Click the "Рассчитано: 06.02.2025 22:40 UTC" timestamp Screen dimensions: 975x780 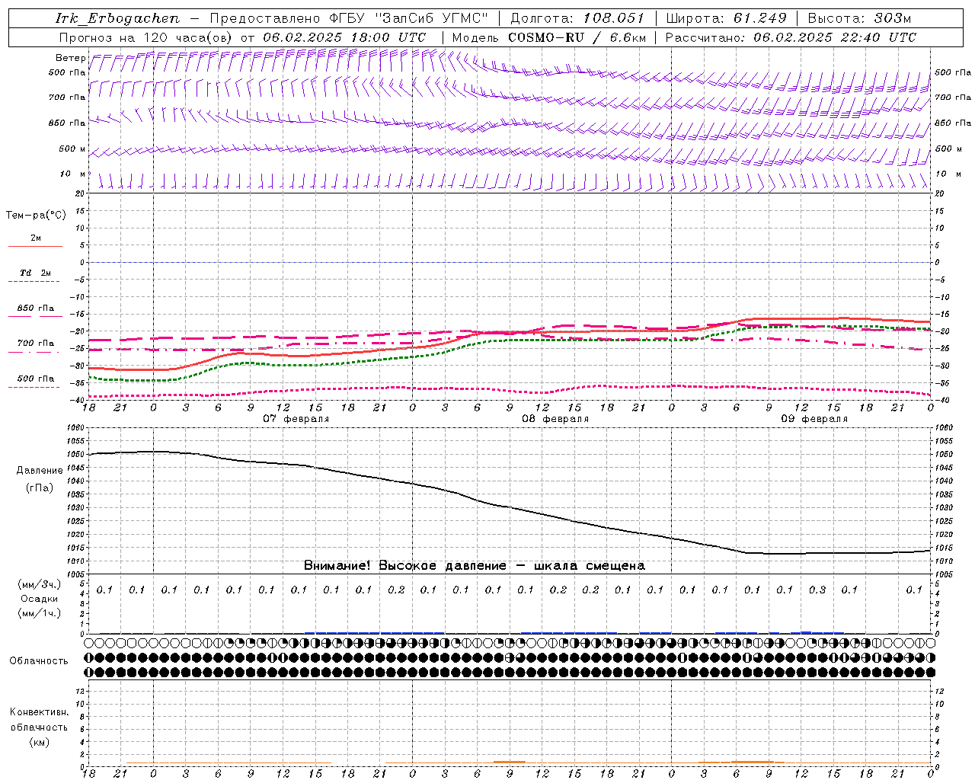point(791,37)
